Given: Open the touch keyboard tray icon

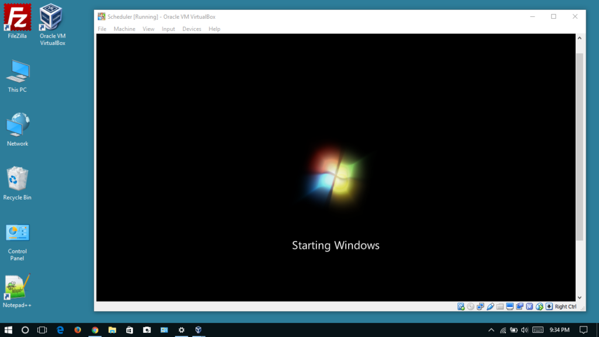Looking at the screenshot, I should pyautogui.click(x=538, y=330).
